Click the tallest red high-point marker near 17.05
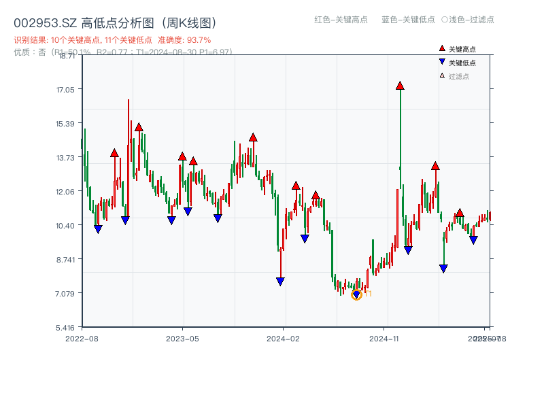Screen dimensions: 544x408 pyautogui.click(x=400, y=86)
